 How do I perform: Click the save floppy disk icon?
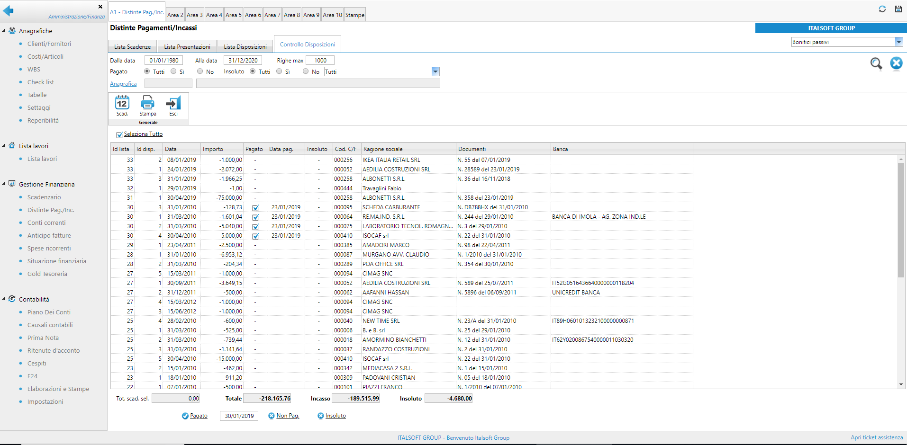coord(898,9)
